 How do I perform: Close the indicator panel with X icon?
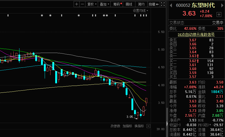click(148, 126)
